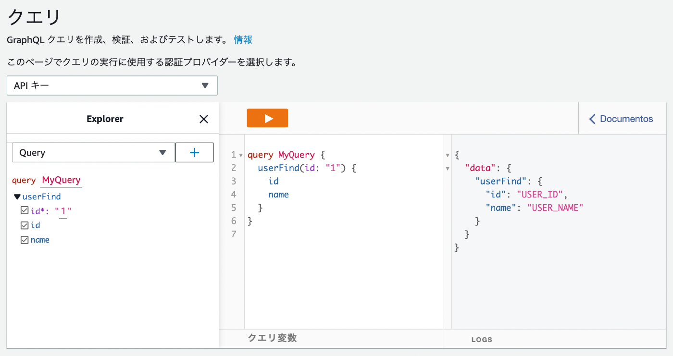Edit the MyQuery name in Explorer
The width and height of the screenshot is (673, 356).
pyautogui.click(x=61, y=180)
